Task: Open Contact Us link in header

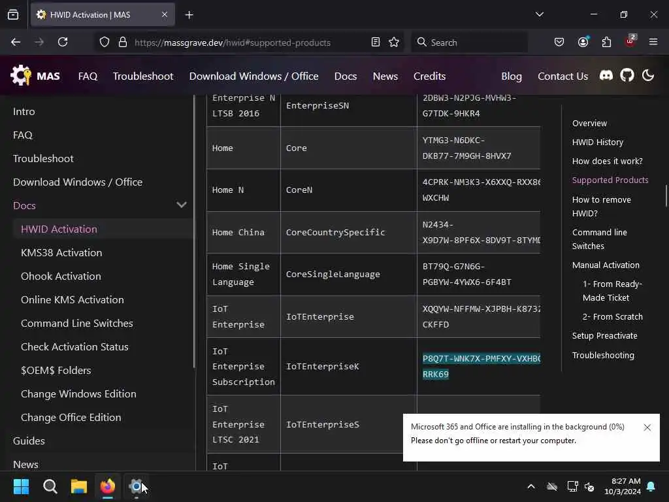Action: click(x=563, y=76)
